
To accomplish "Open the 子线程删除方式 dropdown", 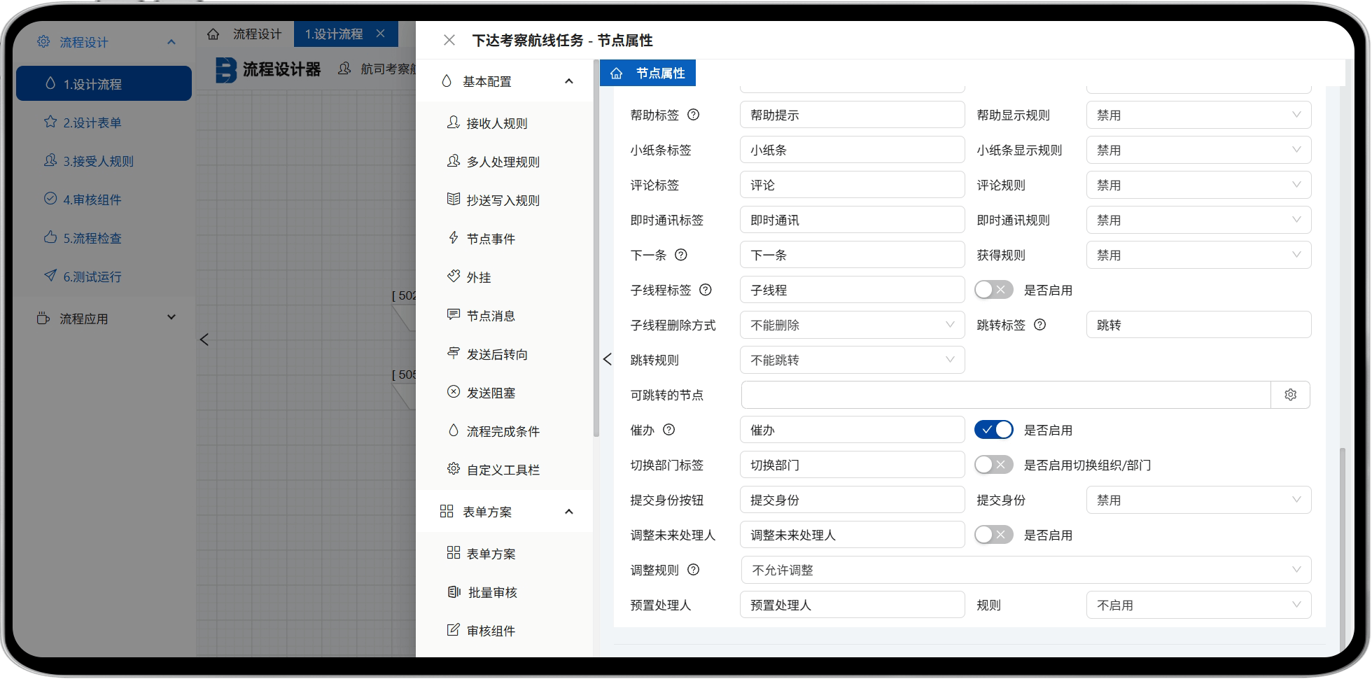I will (x=851, y=325).
